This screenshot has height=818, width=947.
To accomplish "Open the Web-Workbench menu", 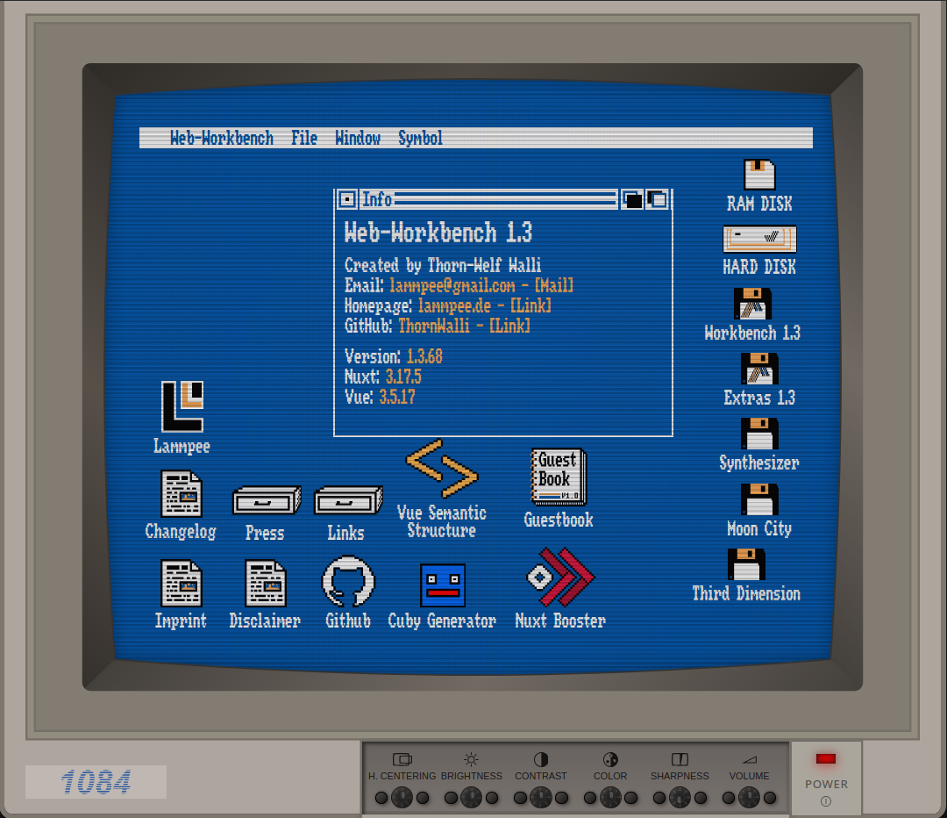I will (x=222, y=139).
